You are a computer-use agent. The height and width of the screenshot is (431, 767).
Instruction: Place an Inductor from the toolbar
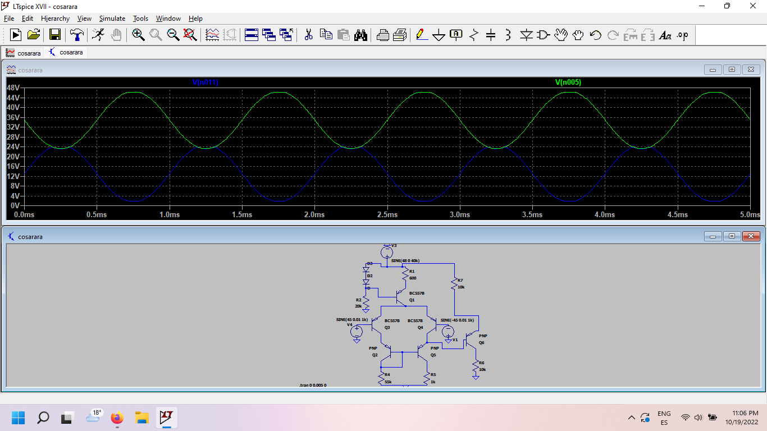[x=508, y=35]
